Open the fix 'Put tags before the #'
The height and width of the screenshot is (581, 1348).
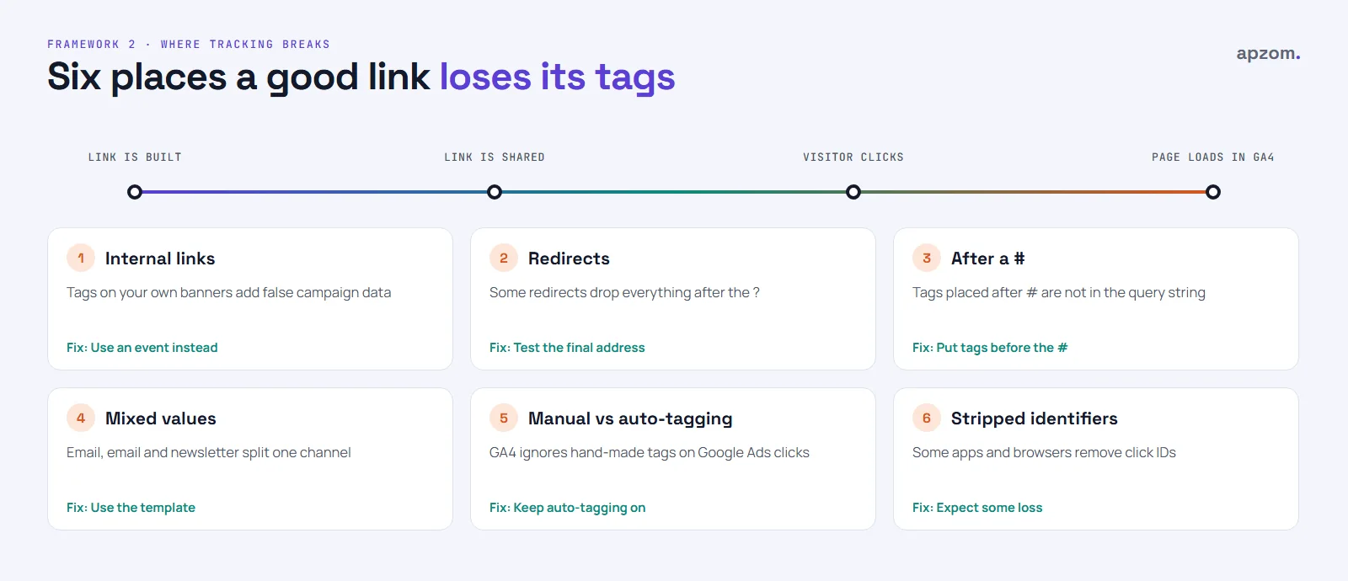tap(990, 348)
